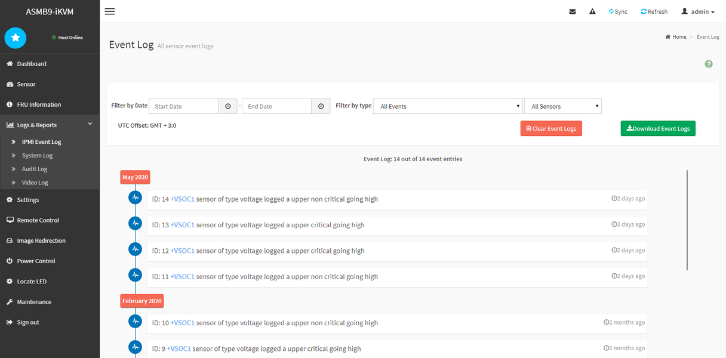Open the All Sensors dropdown
The width and height of the screenshot is (726, 358).
pyautogui.click(x=562, y=106)
